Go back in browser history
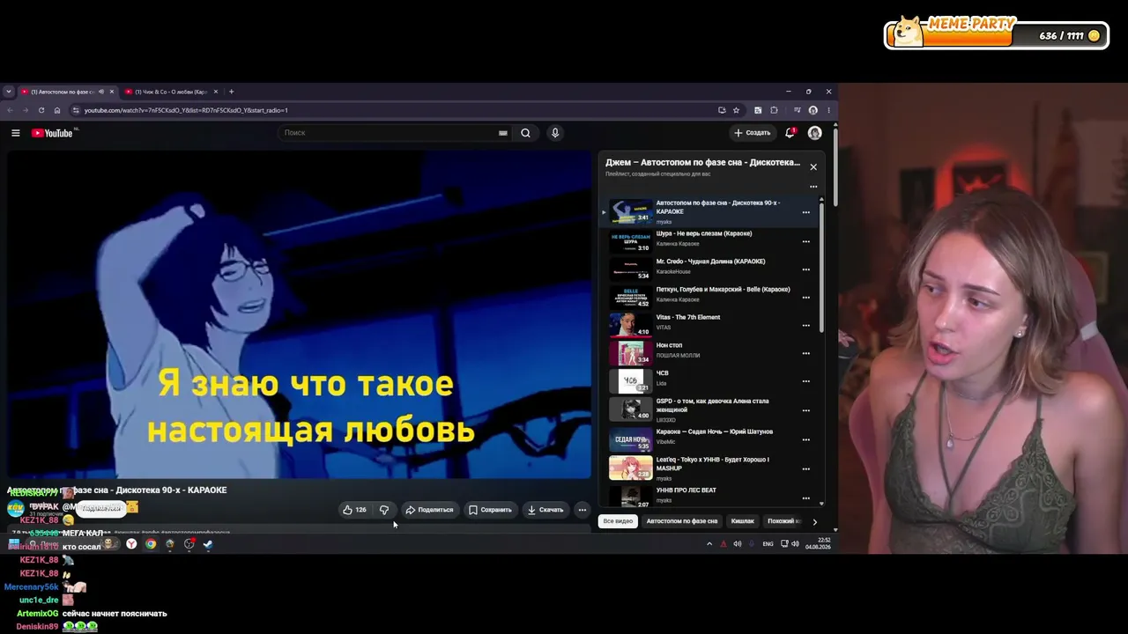Image resolution: width=1128 pixels, height=634 pixels. (10, 110)
